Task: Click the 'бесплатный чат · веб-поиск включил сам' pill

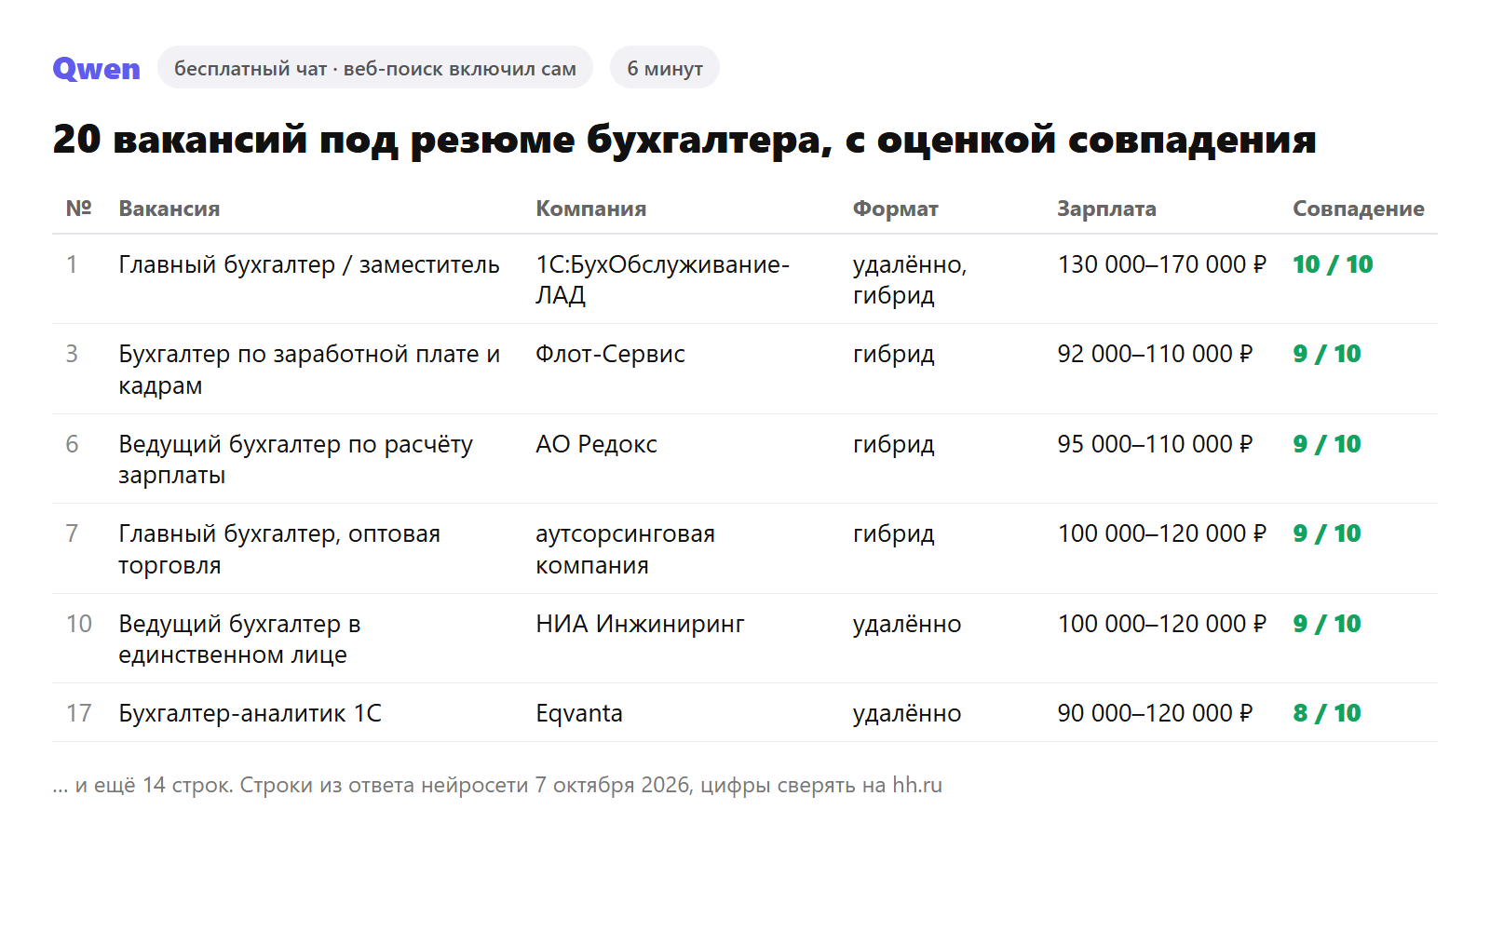Action: click(375, 68)
